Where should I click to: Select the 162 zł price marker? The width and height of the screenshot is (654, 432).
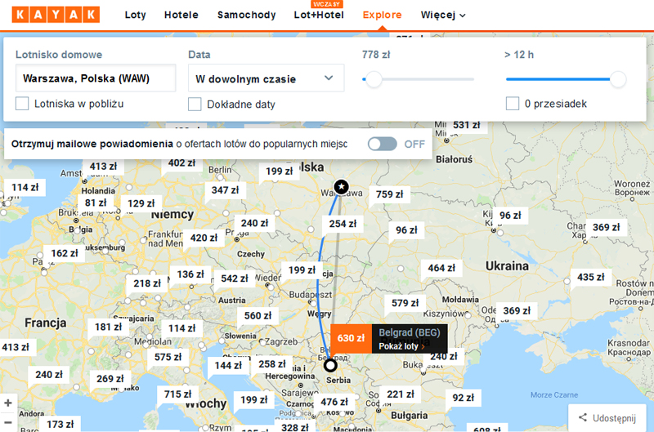point(65,254)
